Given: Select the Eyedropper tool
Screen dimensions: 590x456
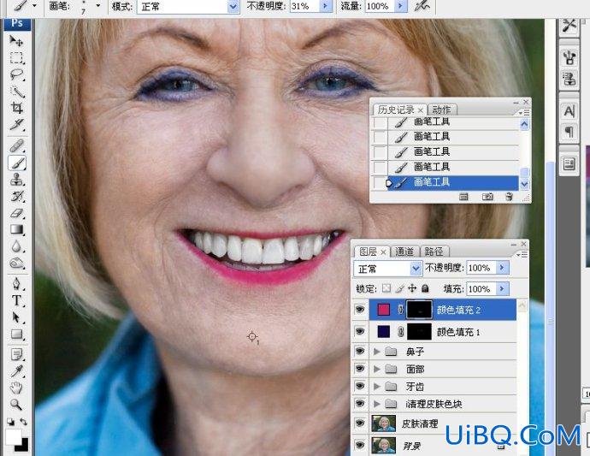Looking at the screenshot, I should 16,371.
